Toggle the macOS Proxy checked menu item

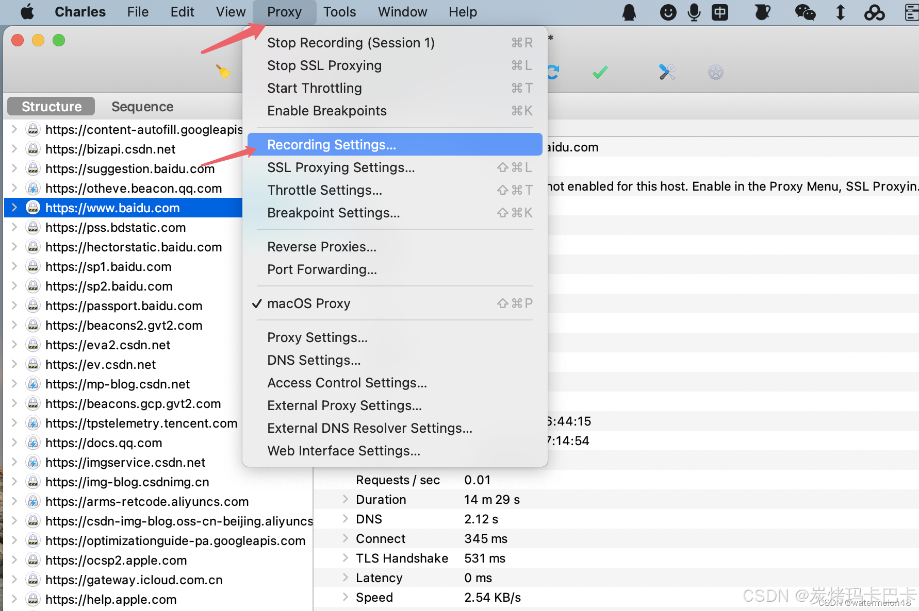(x=395, y=303)
